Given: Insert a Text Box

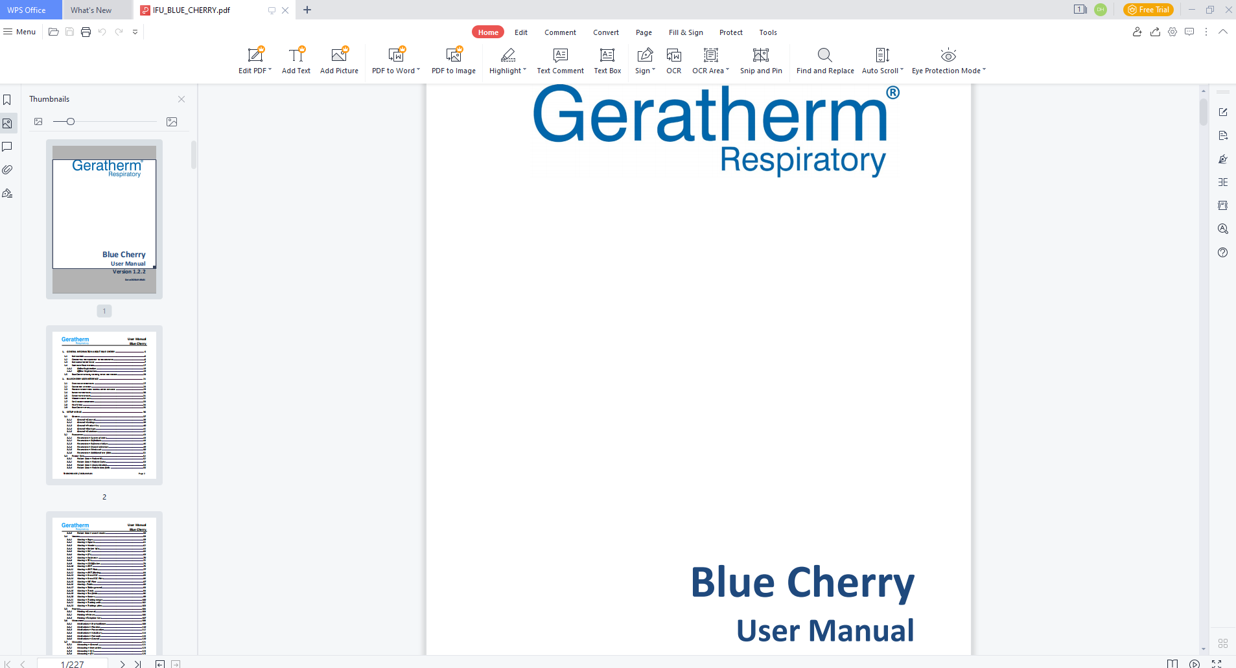Looking at the screenshot, I should 607,61.
